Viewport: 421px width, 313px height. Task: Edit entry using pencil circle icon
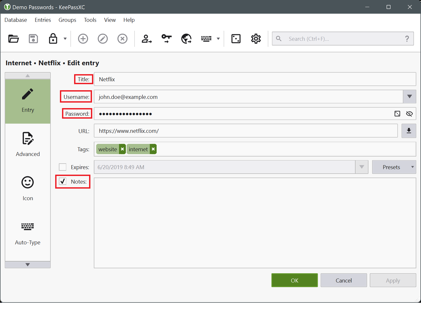point(103,39)
